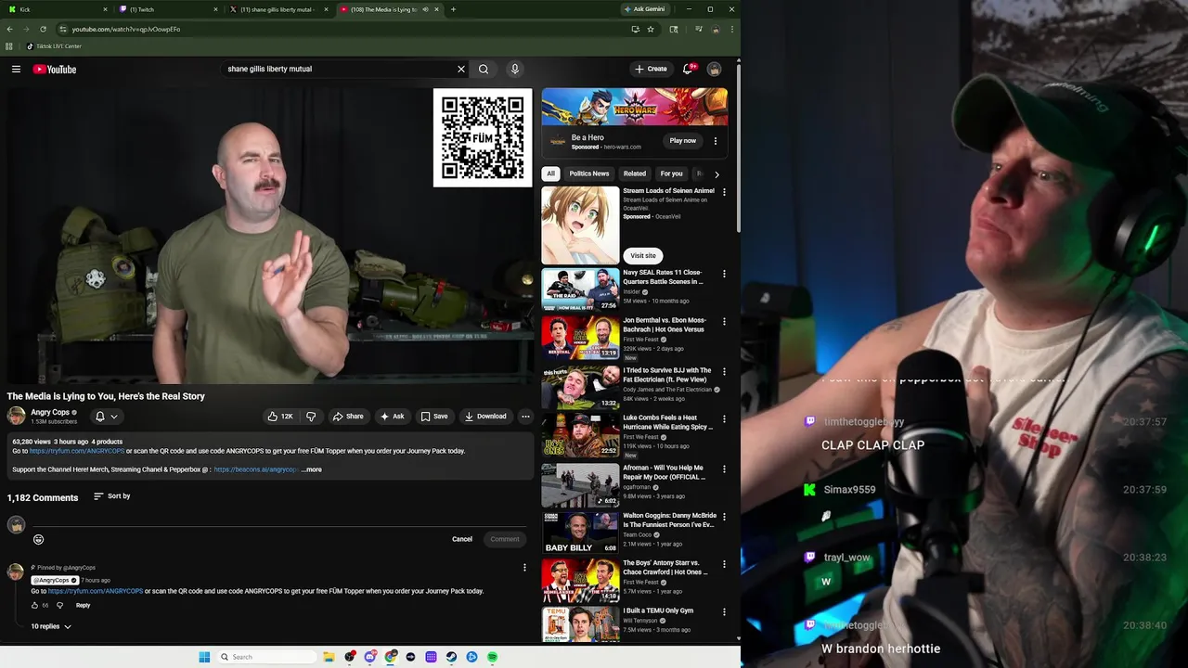Open options for Jon Bernthal vs. Ebon Moss-Bachrach
Viewport: 1188px width, 668px height.
click(x=724, y=321)
